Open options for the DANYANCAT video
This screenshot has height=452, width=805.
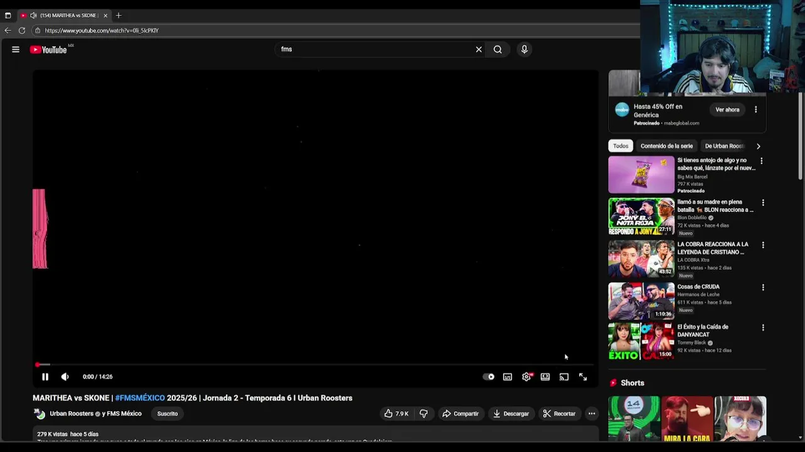coord(763,328)
